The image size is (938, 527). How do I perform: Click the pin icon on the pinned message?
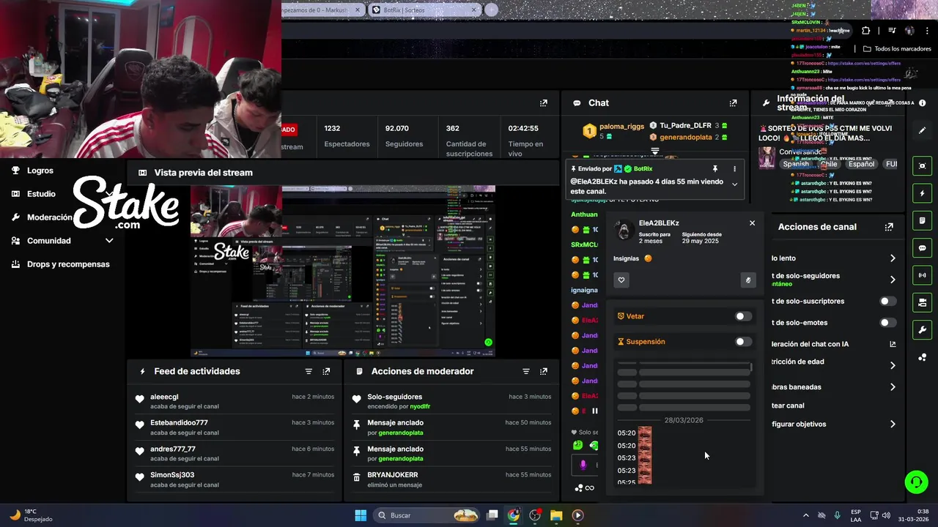pos(714,169)
